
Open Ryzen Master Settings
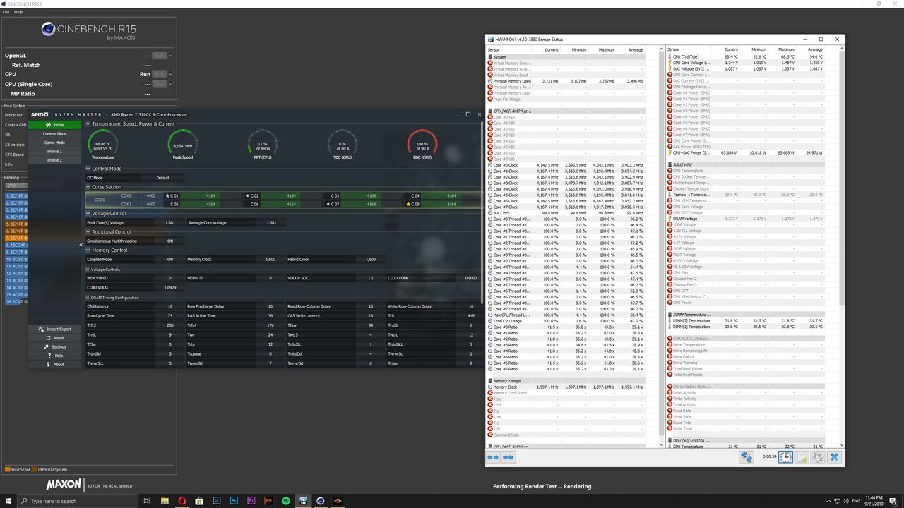[54, 346]
